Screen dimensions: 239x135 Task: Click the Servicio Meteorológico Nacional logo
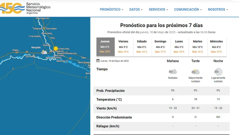25,8
